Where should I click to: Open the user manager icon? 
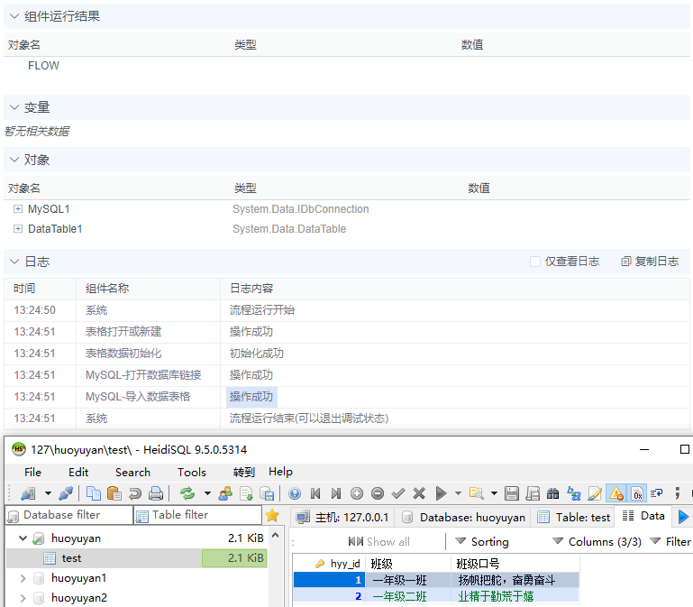(225, 493)
